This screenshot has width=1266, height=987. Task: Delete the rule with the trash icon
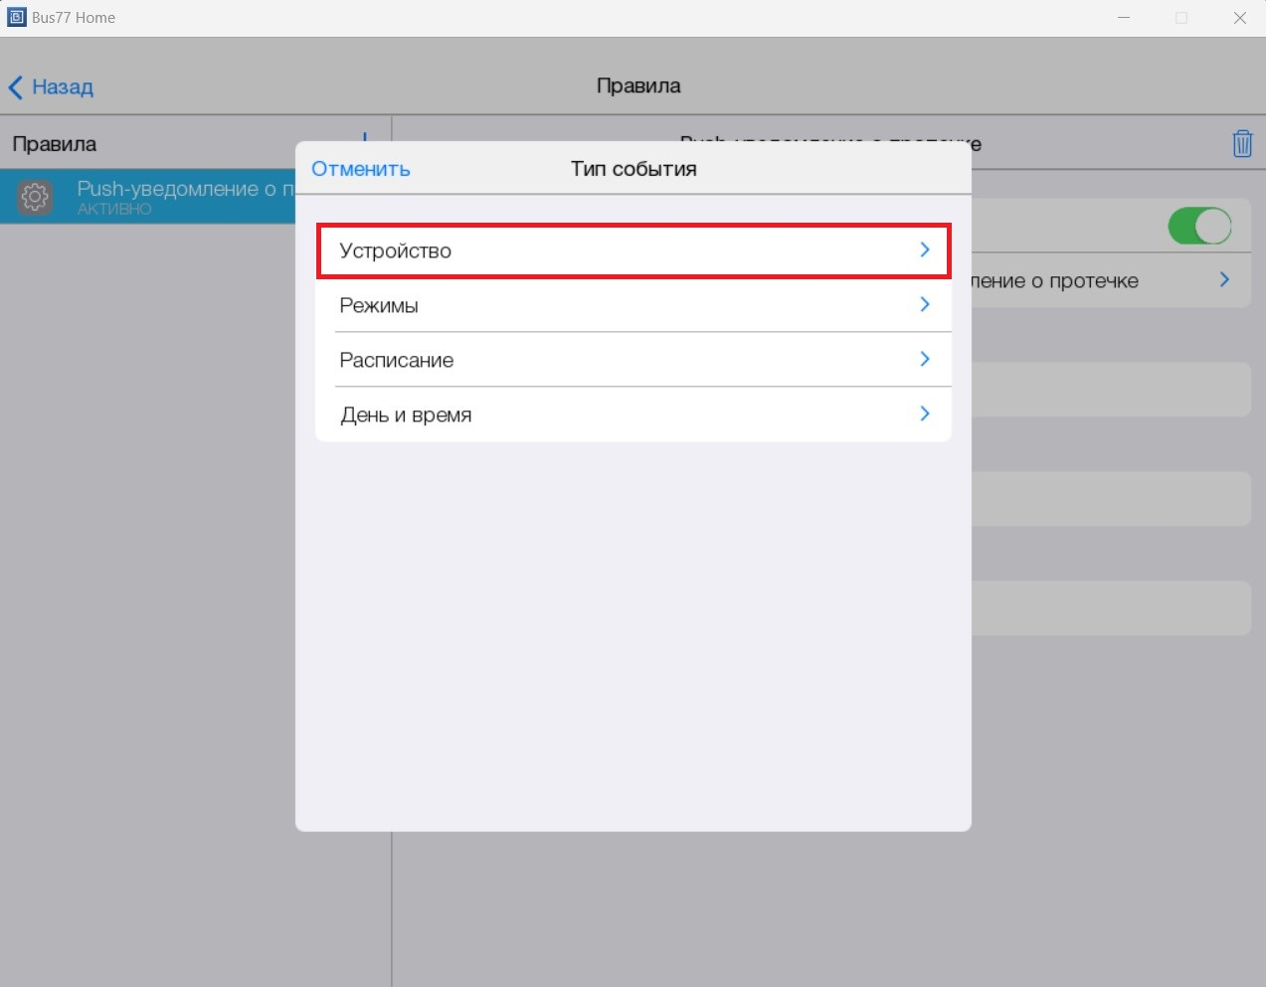1242,144
